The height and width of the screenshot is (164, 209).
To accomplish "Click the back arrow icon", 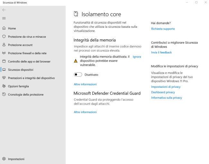I will point(4,10).
